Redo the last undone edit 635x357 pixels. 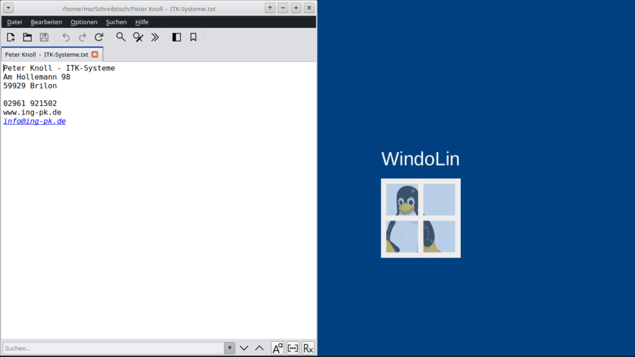[82, 37]
